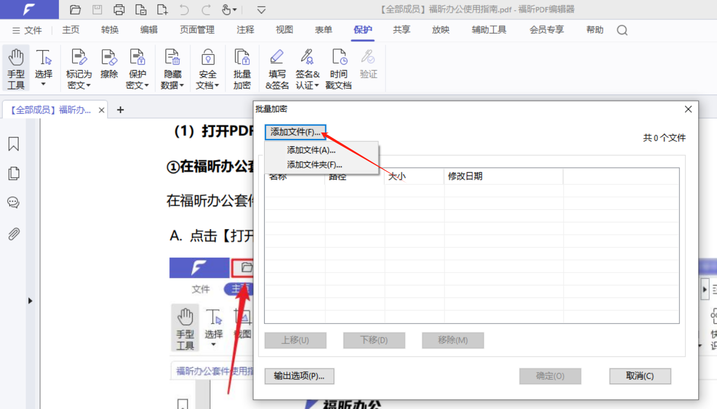Click the Print icon in title bar
Screen dimensions: 717x409
tap(119, 9)
